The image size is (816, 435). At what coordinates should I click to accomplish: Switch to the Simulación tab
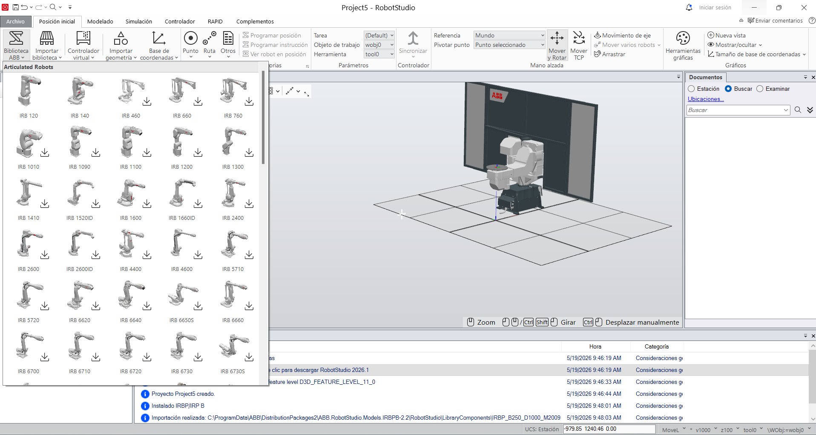pyautogui.click(x=138, y=21)
